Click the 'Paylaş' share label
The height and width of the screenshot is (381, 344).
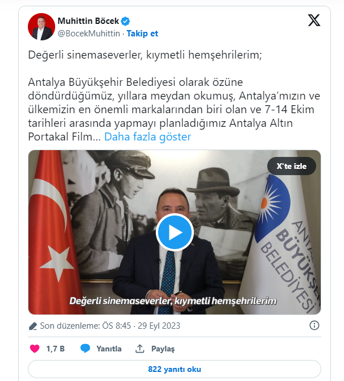click(163, 349)
